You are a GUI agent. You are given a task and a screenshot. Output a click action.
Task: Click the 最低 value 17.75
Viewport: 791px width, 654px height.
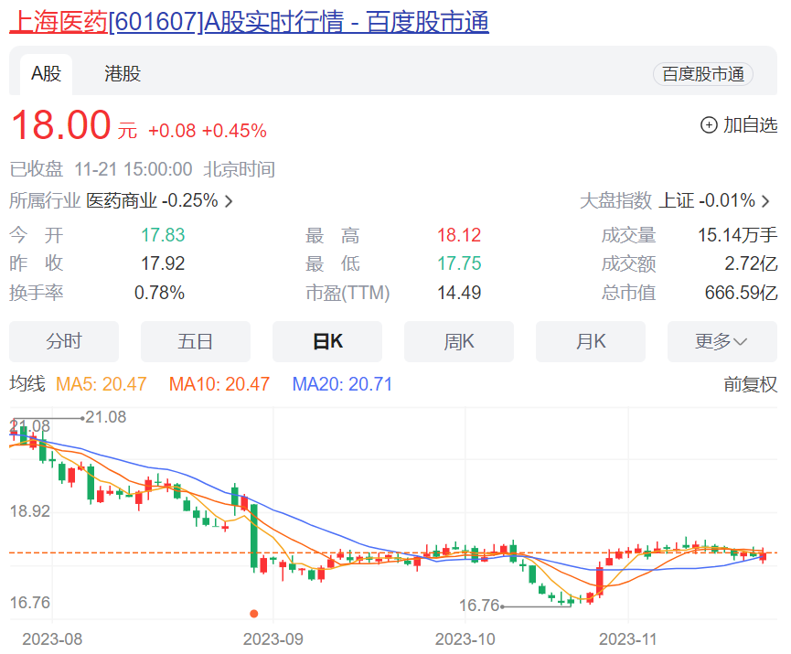click(x=459, y=263)
